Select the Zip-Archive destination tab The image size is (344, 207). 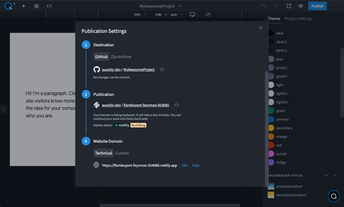point(121,57)
